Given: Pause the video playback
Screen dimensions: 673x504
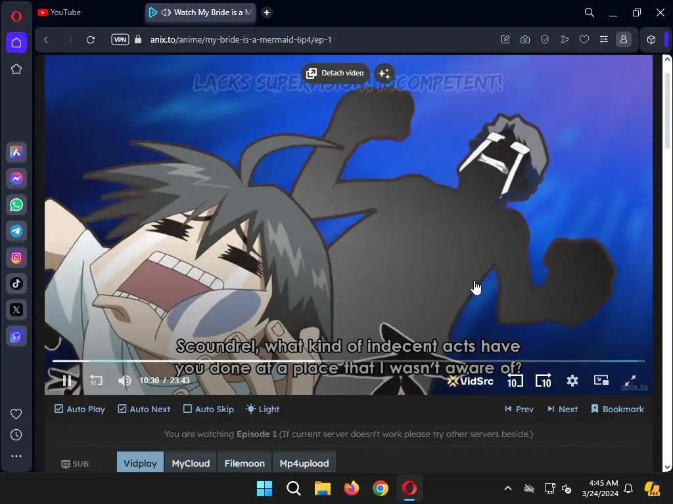Looking at the screenshot, I should pos(67,381).
